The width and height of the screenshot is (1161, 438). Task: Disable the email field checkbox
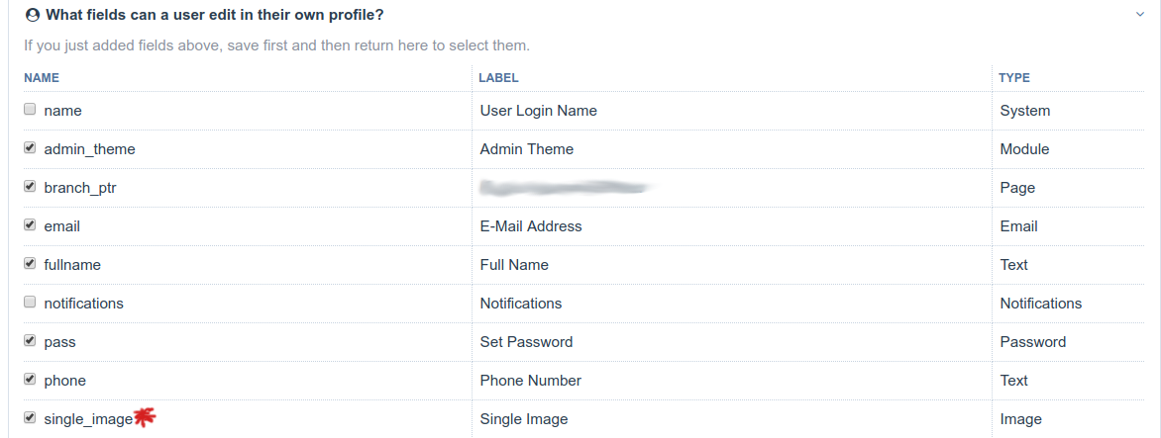[30, 225]
